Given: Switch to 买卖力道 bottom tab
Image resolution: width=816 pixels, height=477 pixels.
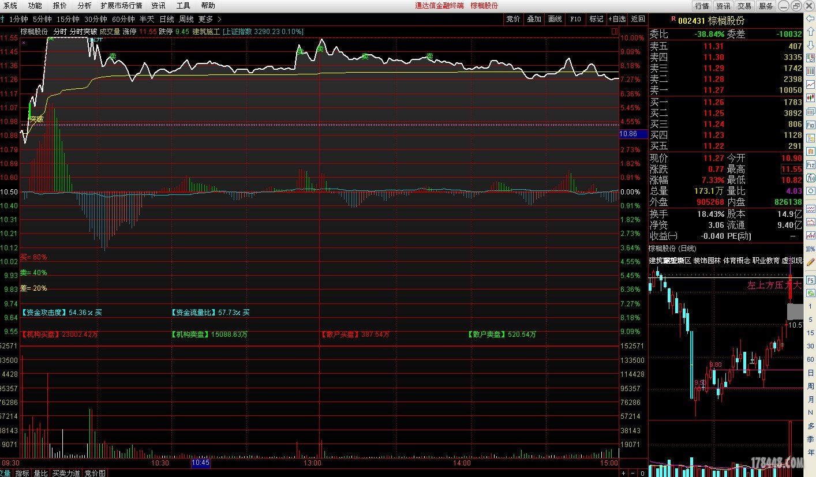Looking at the screenshot, I should point(66,473).
